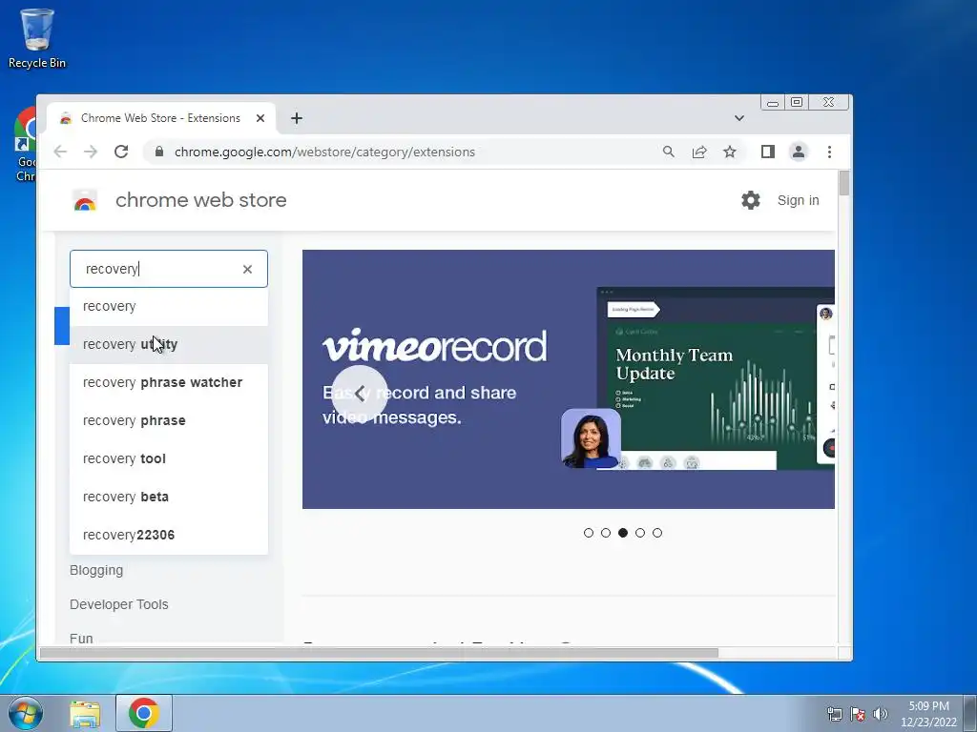Show previous carousel slide with left chevron
This screenshot has height=732, width=977.
click(x=360, y=394)
